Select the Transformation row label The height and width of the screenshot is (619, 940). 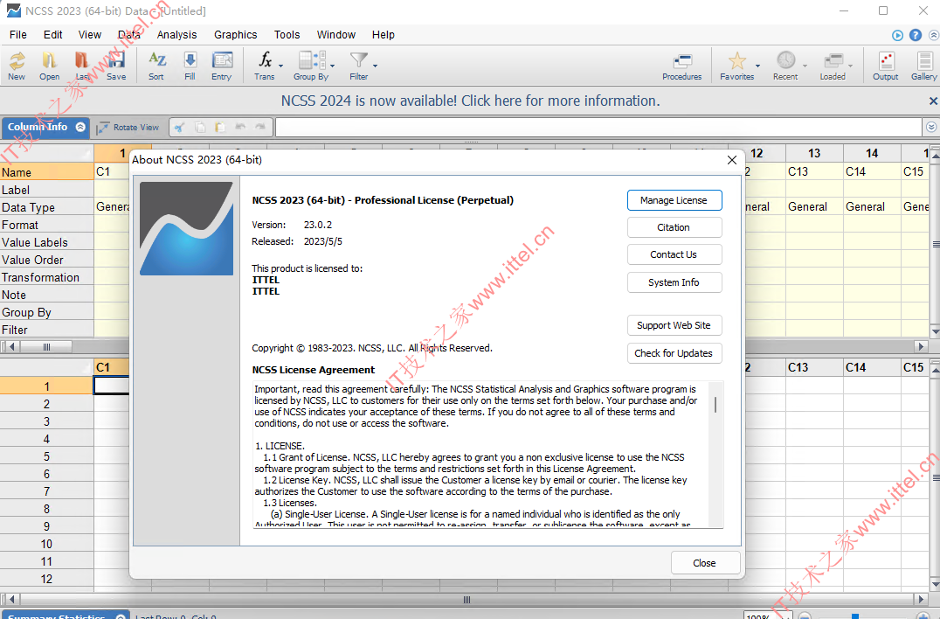47,277
